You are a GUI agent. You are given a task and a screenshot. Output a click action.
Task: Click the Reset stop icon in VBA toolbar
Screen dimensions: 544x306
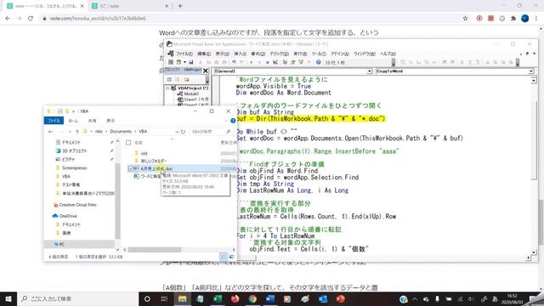[x=267, y=62]
